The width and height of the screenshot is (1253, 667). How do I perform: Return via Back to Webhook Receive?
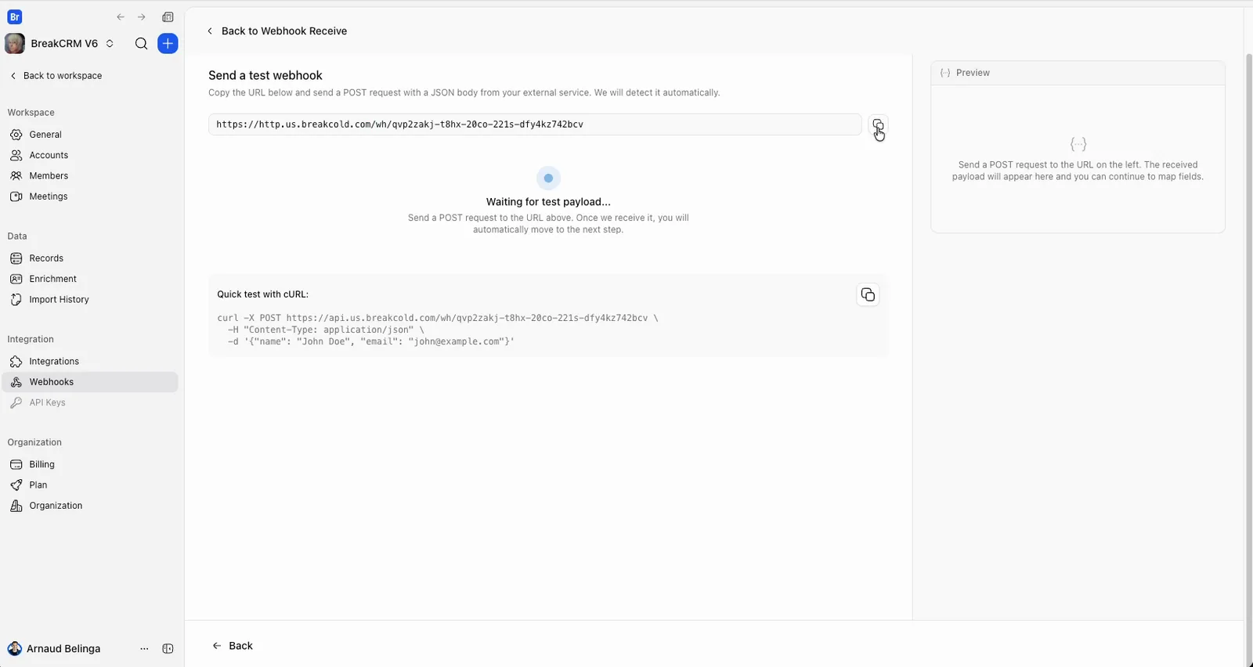tap(276, 31)
